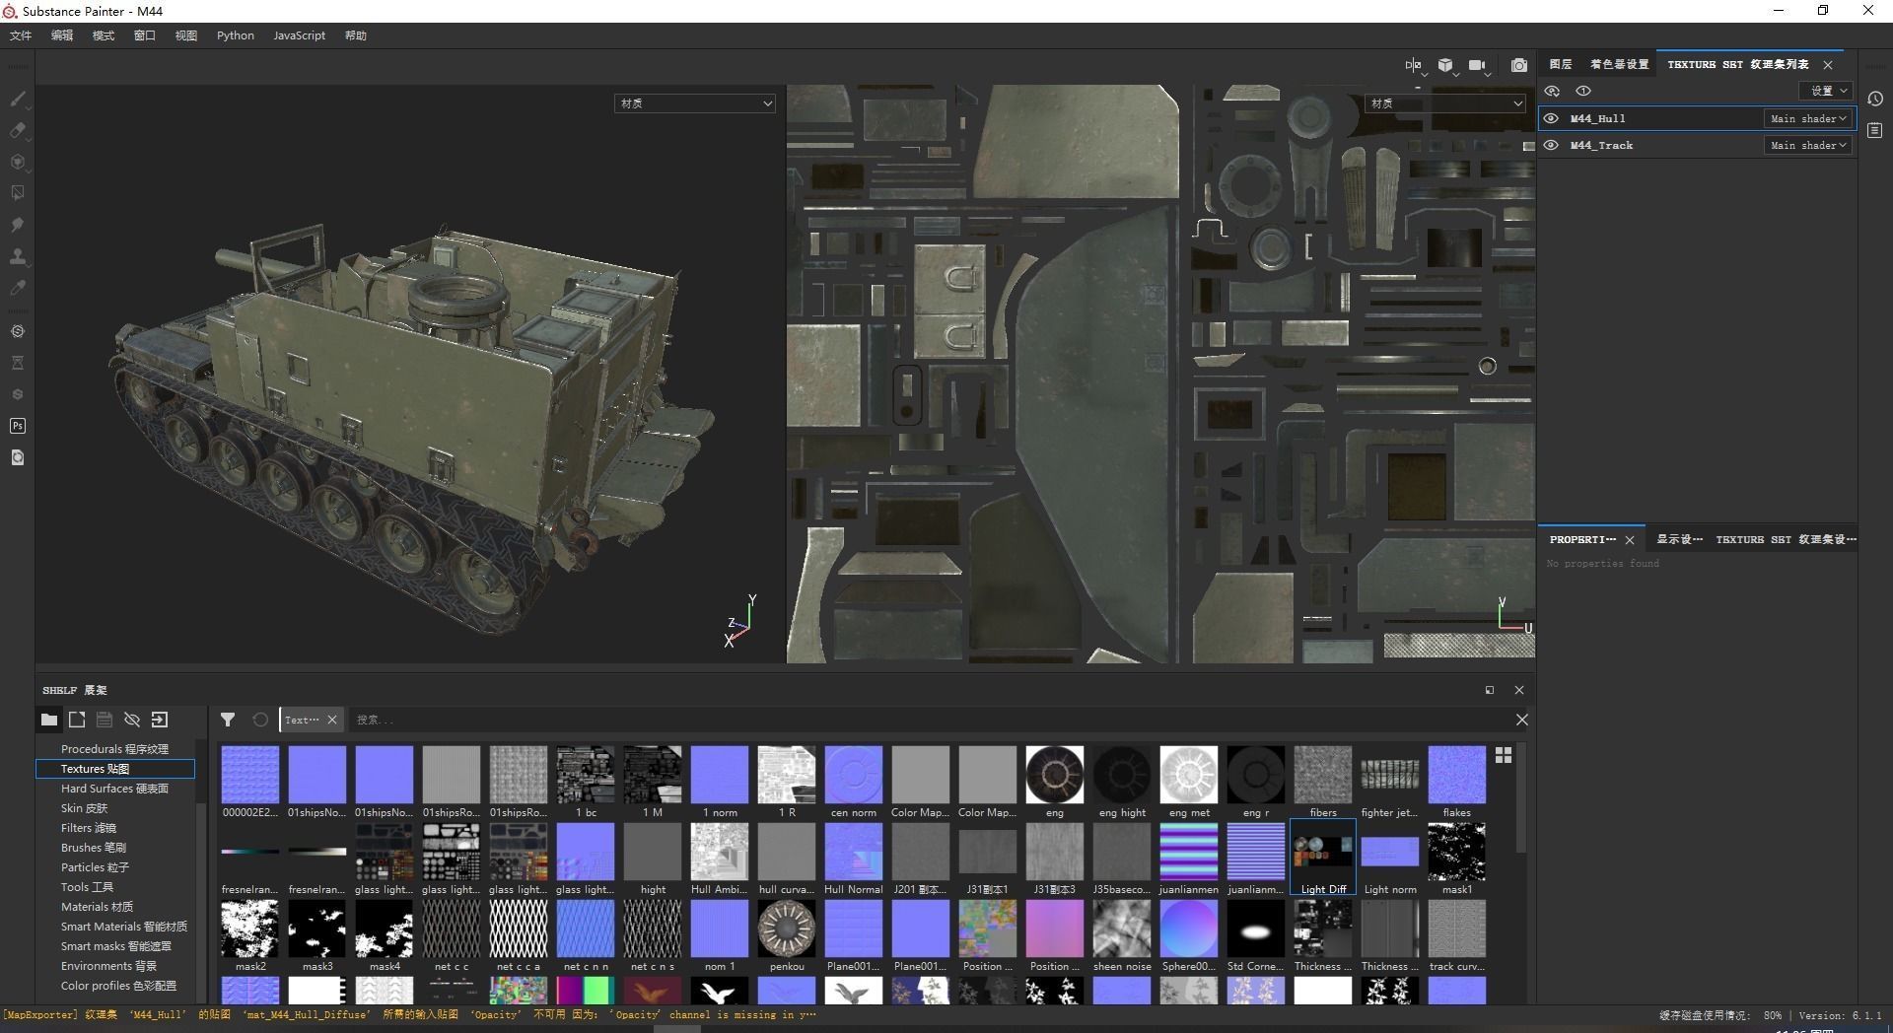
Task: Select Hard Surfaces 硬表面 shelf category
Action: point(114,789)
